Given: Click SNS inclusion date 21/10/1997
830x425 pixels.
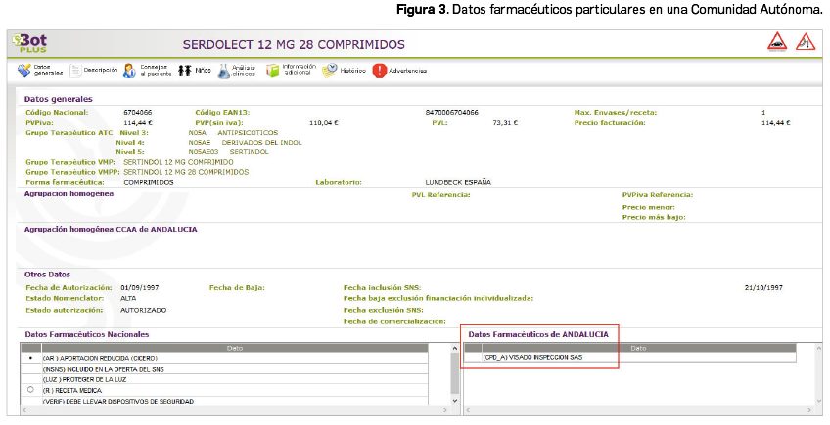Looking at the screenshot, I should [763, 288].
